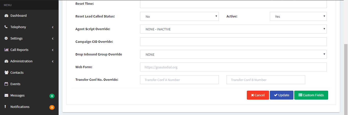Click the Campaign CID Override field
The width and height of the screenshot is (348, 115).
(x=233, y=42)
